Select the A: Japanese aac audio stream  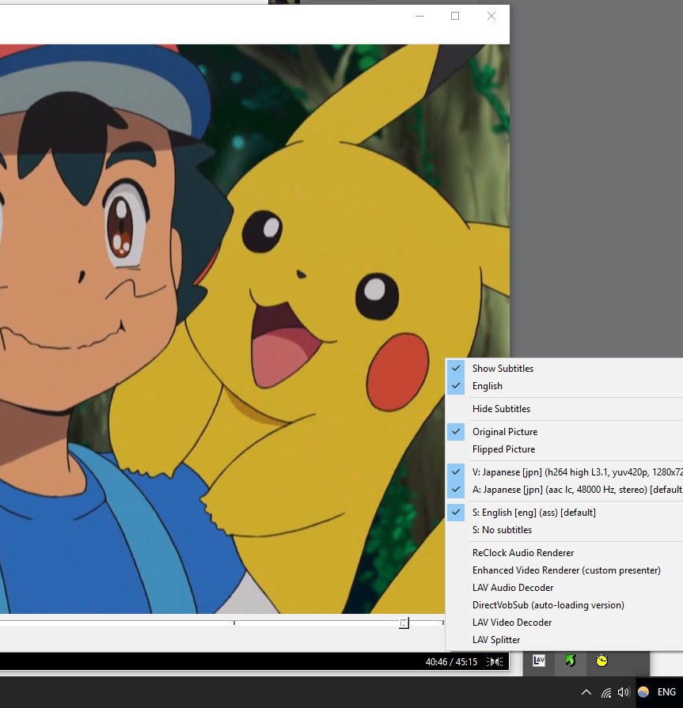pyautogui.click(x=564, y=490)
